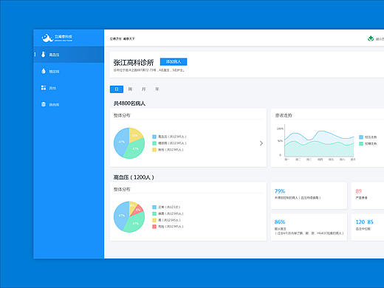Click the top overall distribution pie chart
Image resolution: width=384 pixels, height=288 pixels.
pos(129,143)
